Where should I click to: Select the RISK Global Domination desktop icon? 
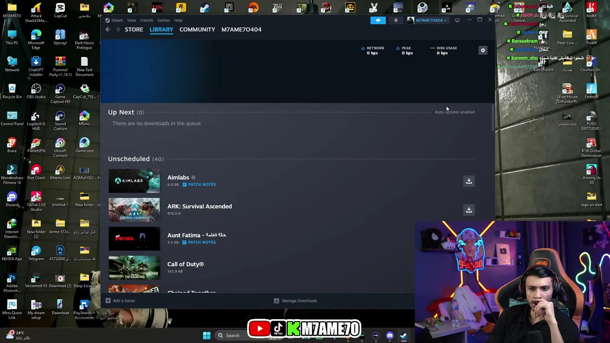591,148
